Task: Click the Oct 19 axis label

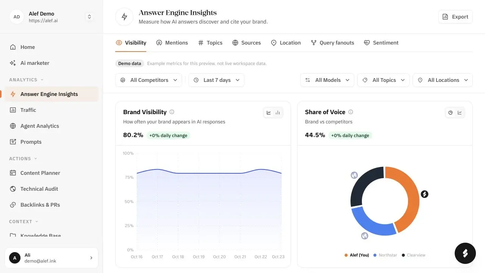Action: pyautogui.click(x=199, y=257)
